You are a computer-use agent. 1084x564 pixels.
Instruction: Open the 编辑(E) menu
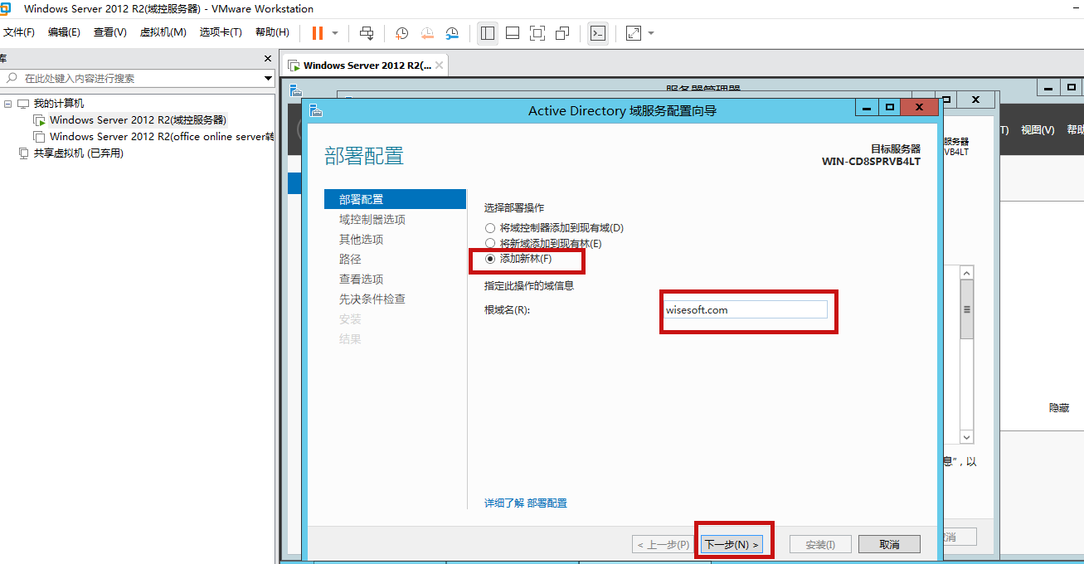tap(64, 32)
